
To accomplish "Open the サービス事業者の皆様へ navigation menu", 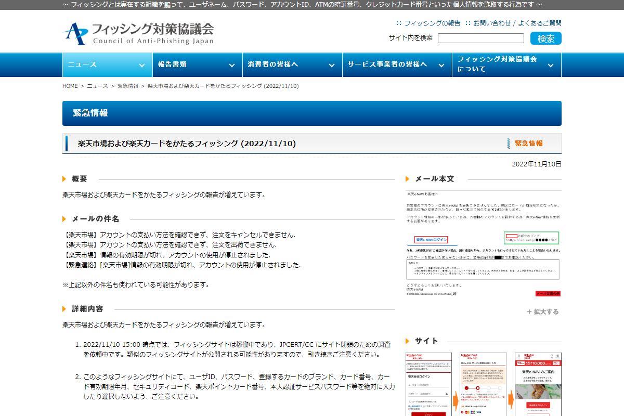I will click(x=397, y=64).
